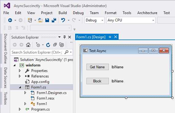Open the Tools menu

(x=127, y=13)
